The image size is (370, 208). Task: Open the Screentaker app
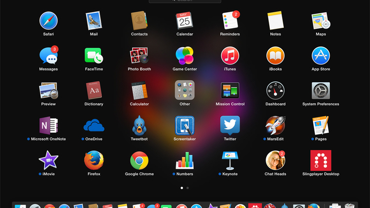(x=184, y=125)
